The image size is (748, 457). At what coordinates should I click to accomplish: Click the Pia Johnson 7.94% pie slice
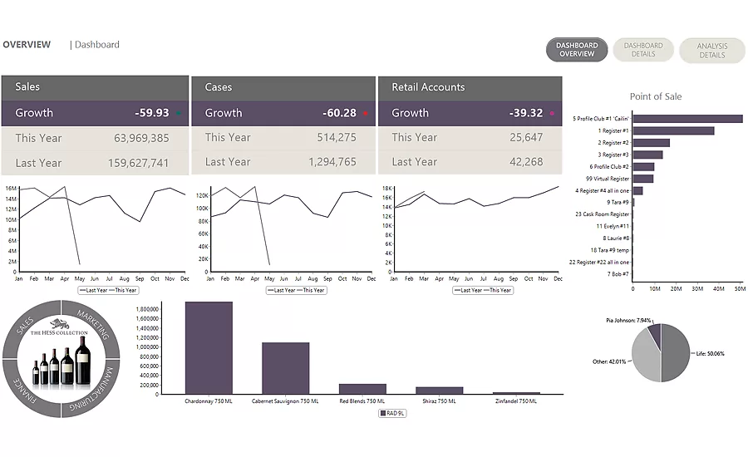coord(655,334)
